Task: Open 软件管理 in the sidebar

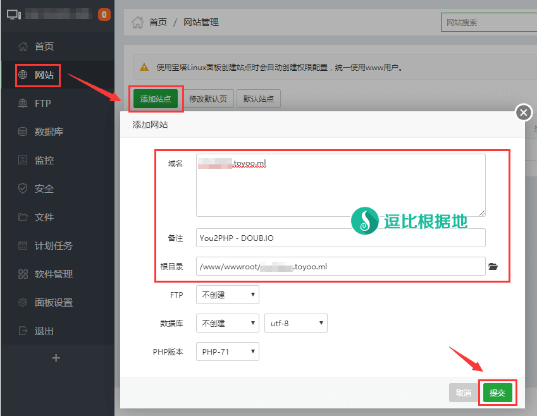Action: (53, 274)
